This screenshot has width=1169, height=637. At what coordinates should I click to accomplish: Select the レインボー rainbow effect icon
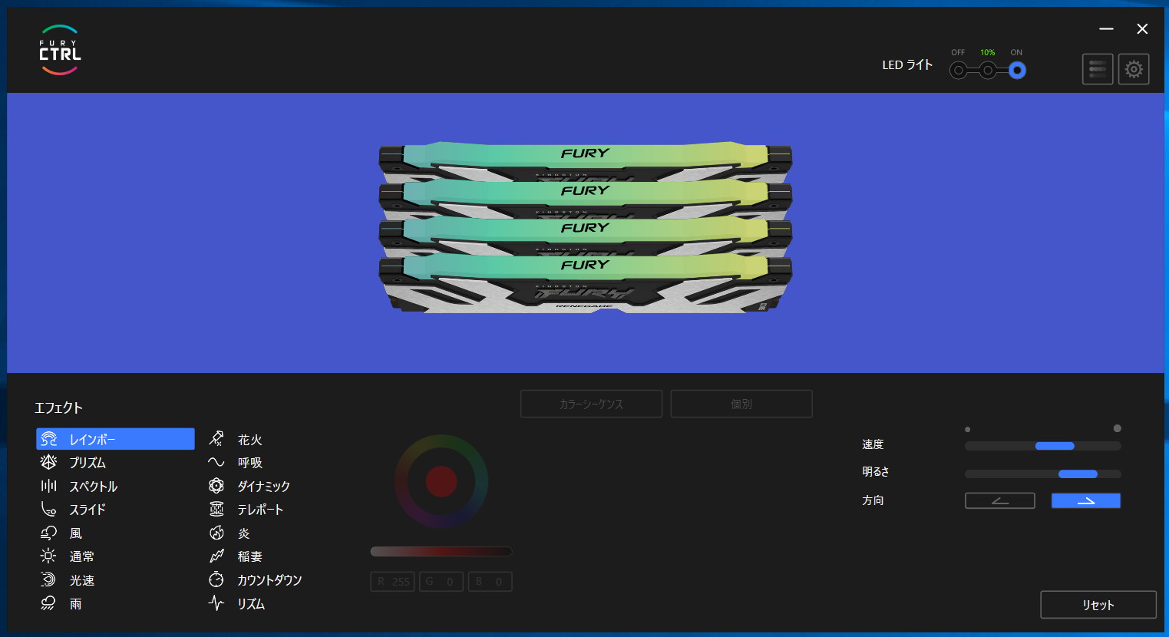point(49,439)
